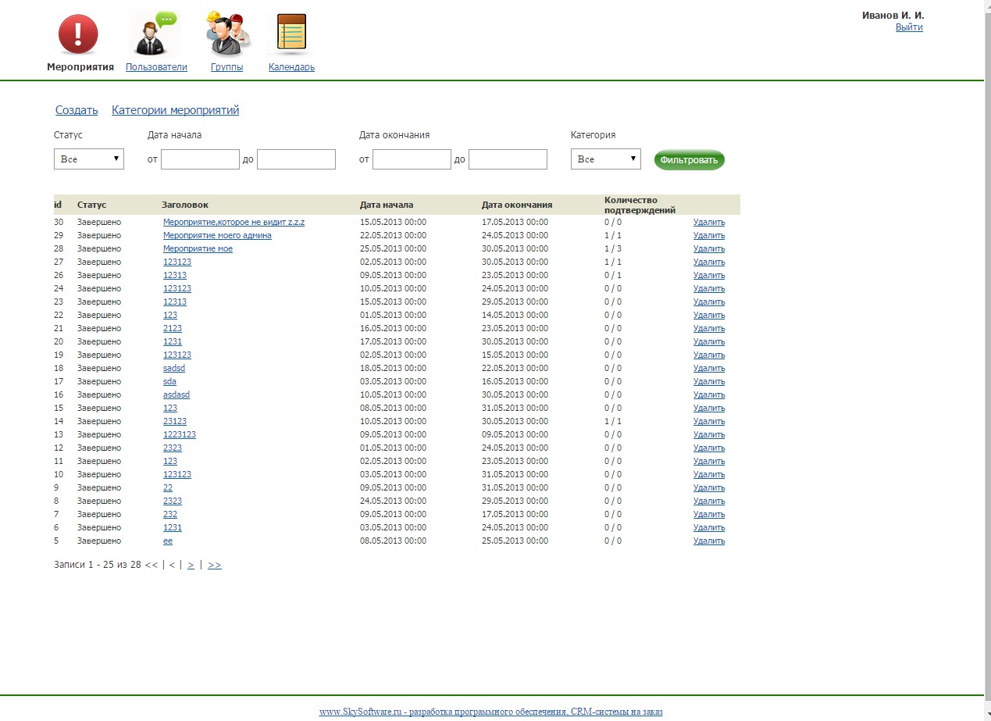Viewport: 991px width, 721px height.
Task: Go to the Группы navigation link
Action: [x=226, y=67]
